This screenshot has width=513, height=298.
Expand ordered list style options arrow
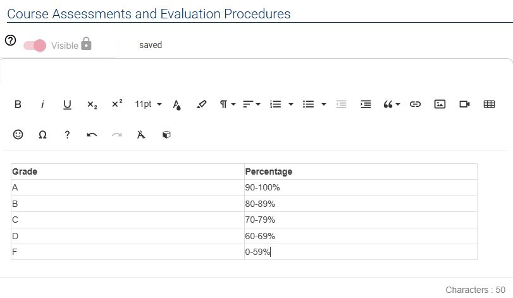291,104
